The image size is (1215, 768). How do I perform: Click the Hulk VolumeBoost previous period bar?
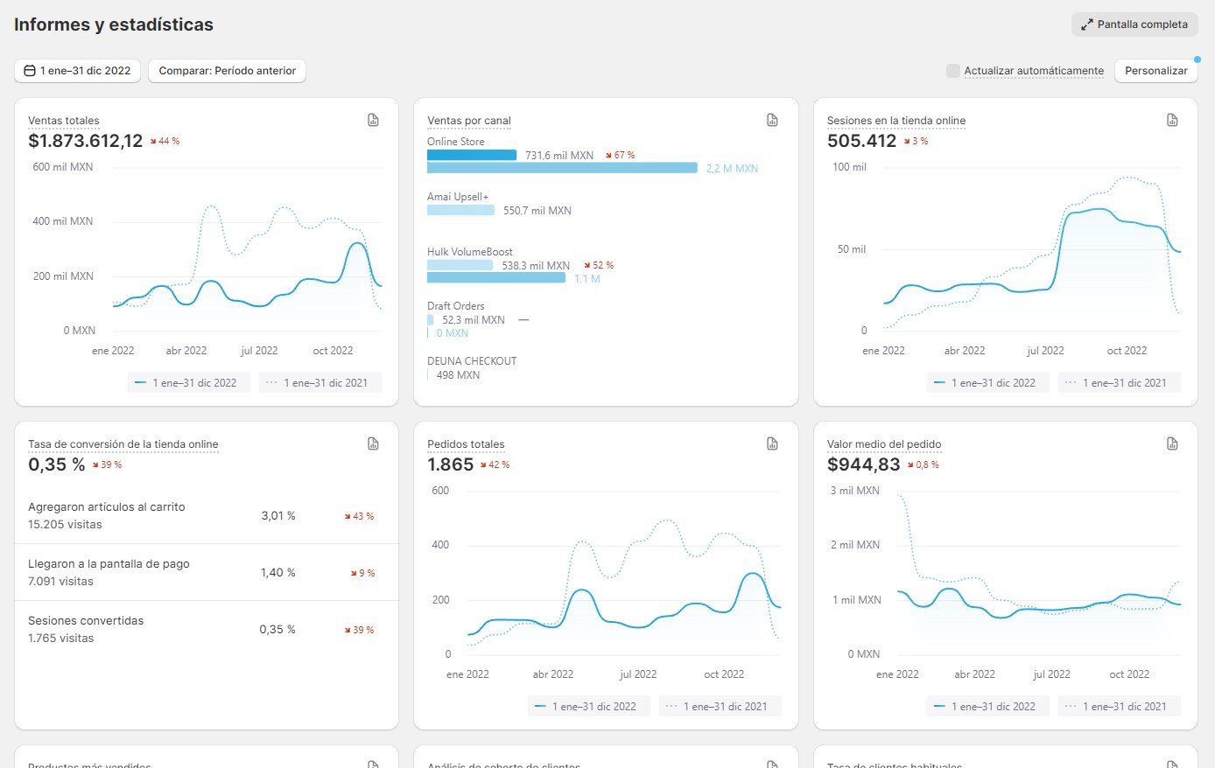[495, 278]
